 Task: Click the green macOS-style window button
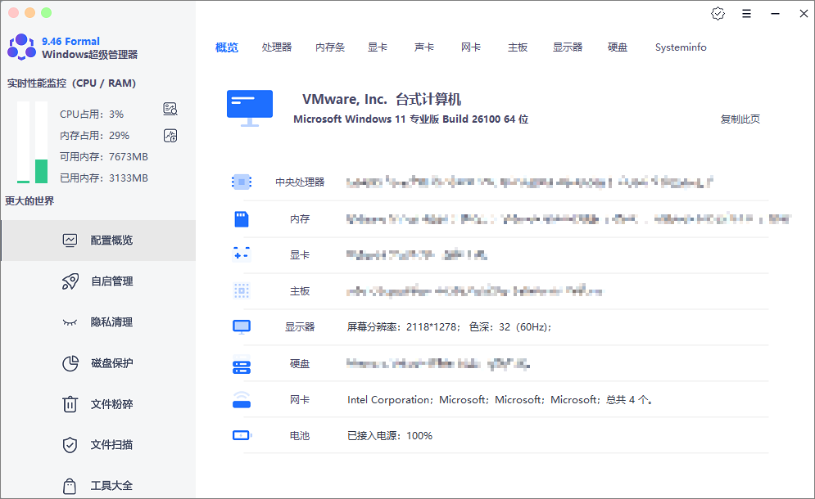tap(46, 12)
